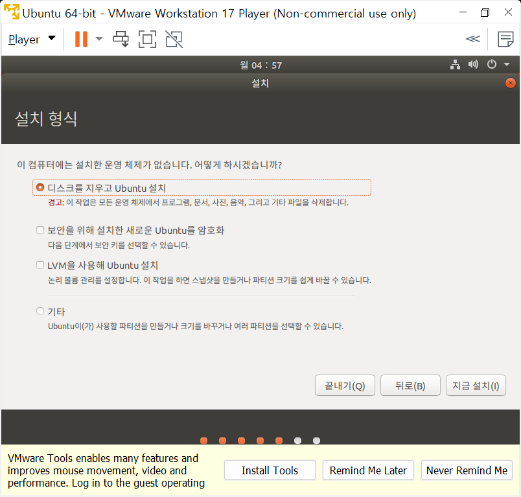The image size is (521, 497).
Task: Click Never Remind Me
Action: [467, 470]
